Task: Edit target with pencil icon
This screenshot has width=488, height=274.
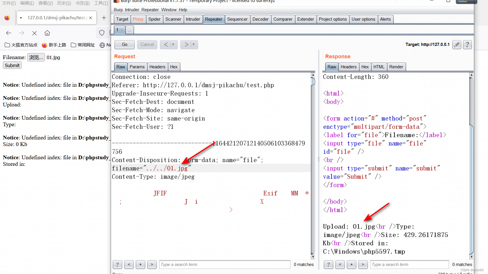Action: pos(457,44)
